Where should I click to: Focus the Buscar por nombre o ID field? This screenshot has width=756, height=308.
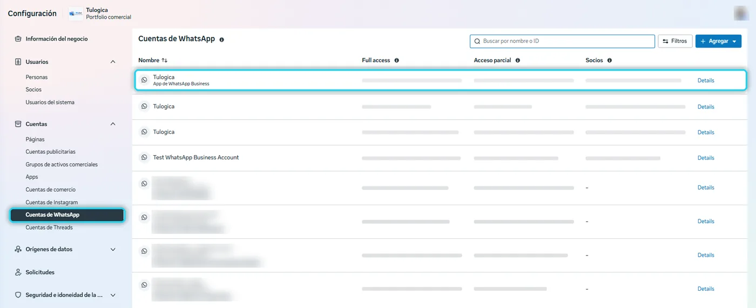[562, 41]
